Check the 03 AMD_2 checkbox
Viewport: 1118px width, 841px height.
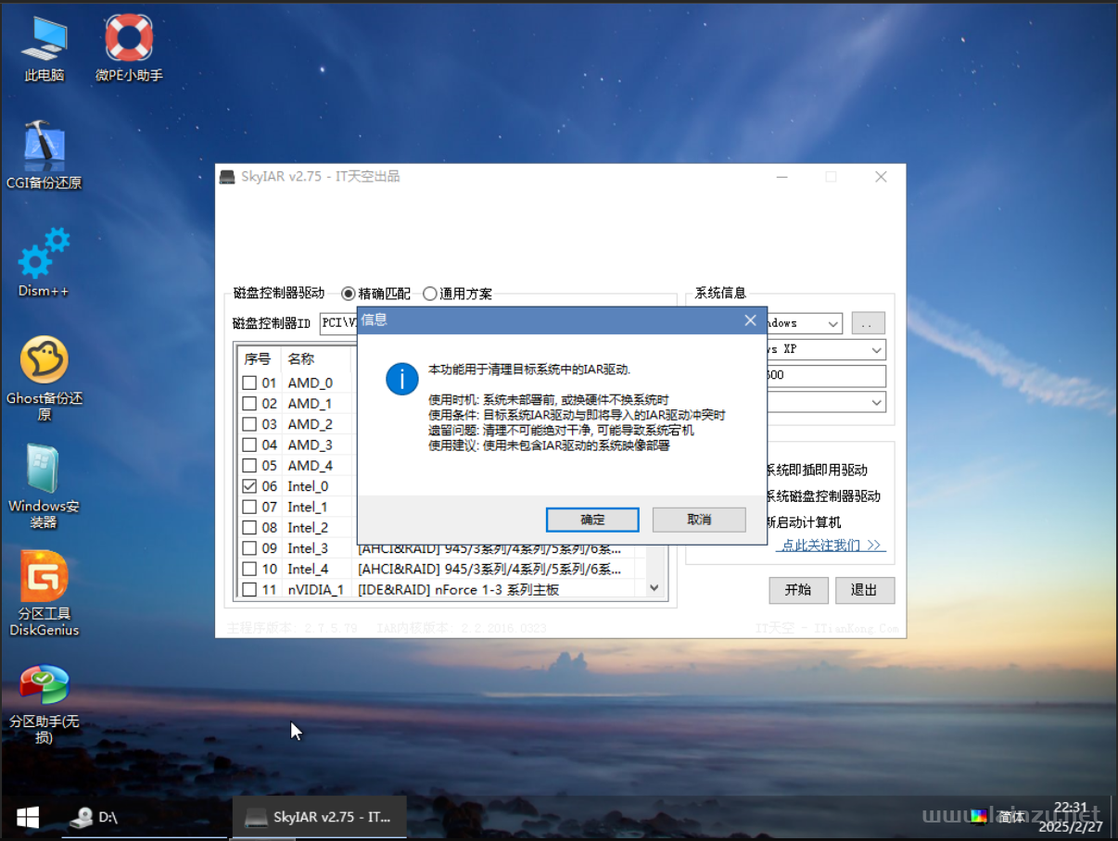point(249,424)
